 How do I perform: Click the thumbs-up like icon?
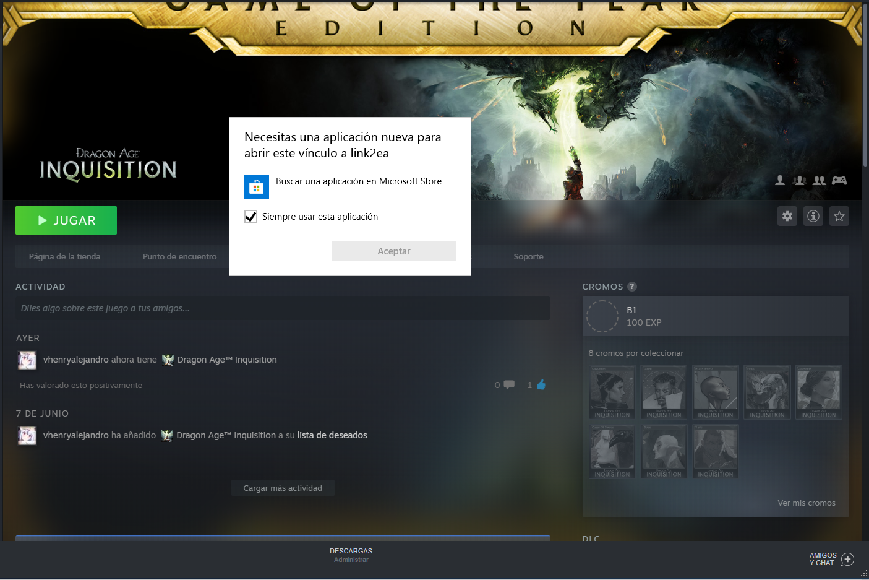pyautogui.click(x=541, y=385)
